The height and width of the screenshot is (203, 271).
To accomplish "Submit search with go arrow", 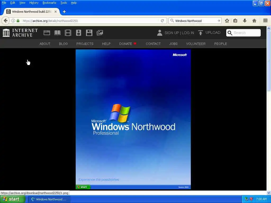I will pos(219,21).
